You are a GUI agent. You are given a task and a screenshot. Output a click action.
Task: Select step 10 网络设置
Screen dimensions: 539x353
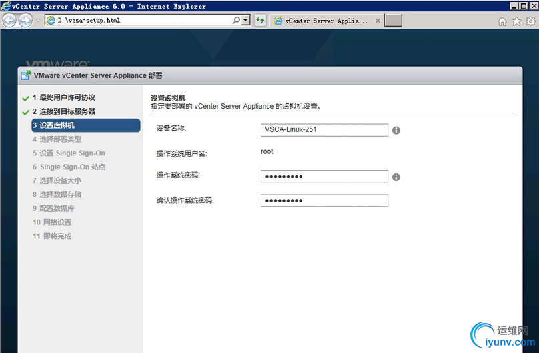(52, 222)
